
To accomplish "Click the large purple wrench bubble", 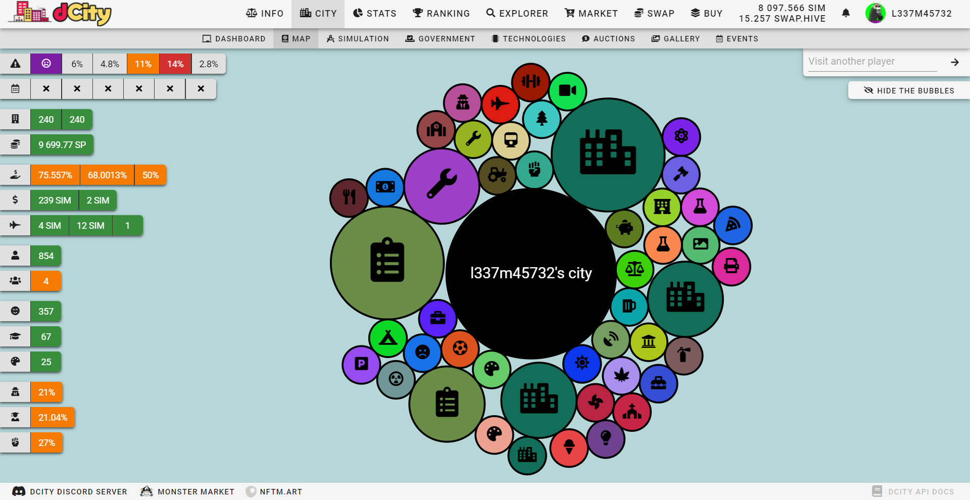I will pyautogui.click(x=442, y=186).
